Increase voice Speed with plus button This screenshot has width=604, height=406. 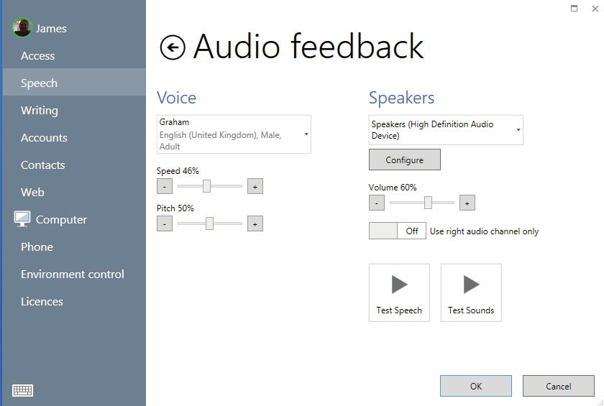click(255, 186)
